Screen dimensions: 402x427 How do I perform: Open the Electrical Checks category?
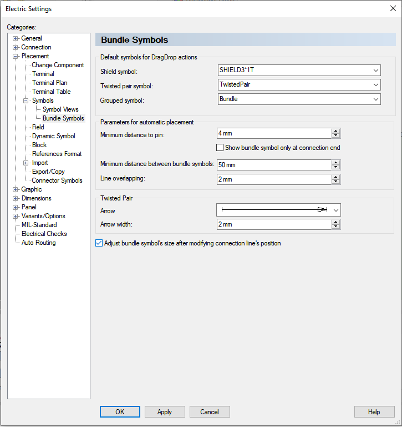[x=44, y=234]
